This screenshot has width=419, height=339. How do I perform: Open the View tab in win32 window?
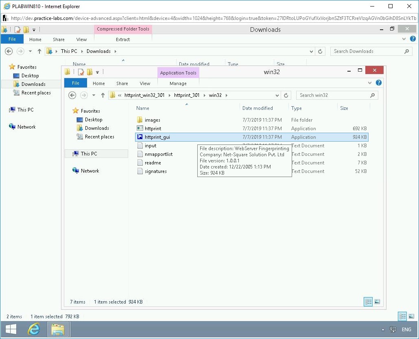tap(145, 83)
